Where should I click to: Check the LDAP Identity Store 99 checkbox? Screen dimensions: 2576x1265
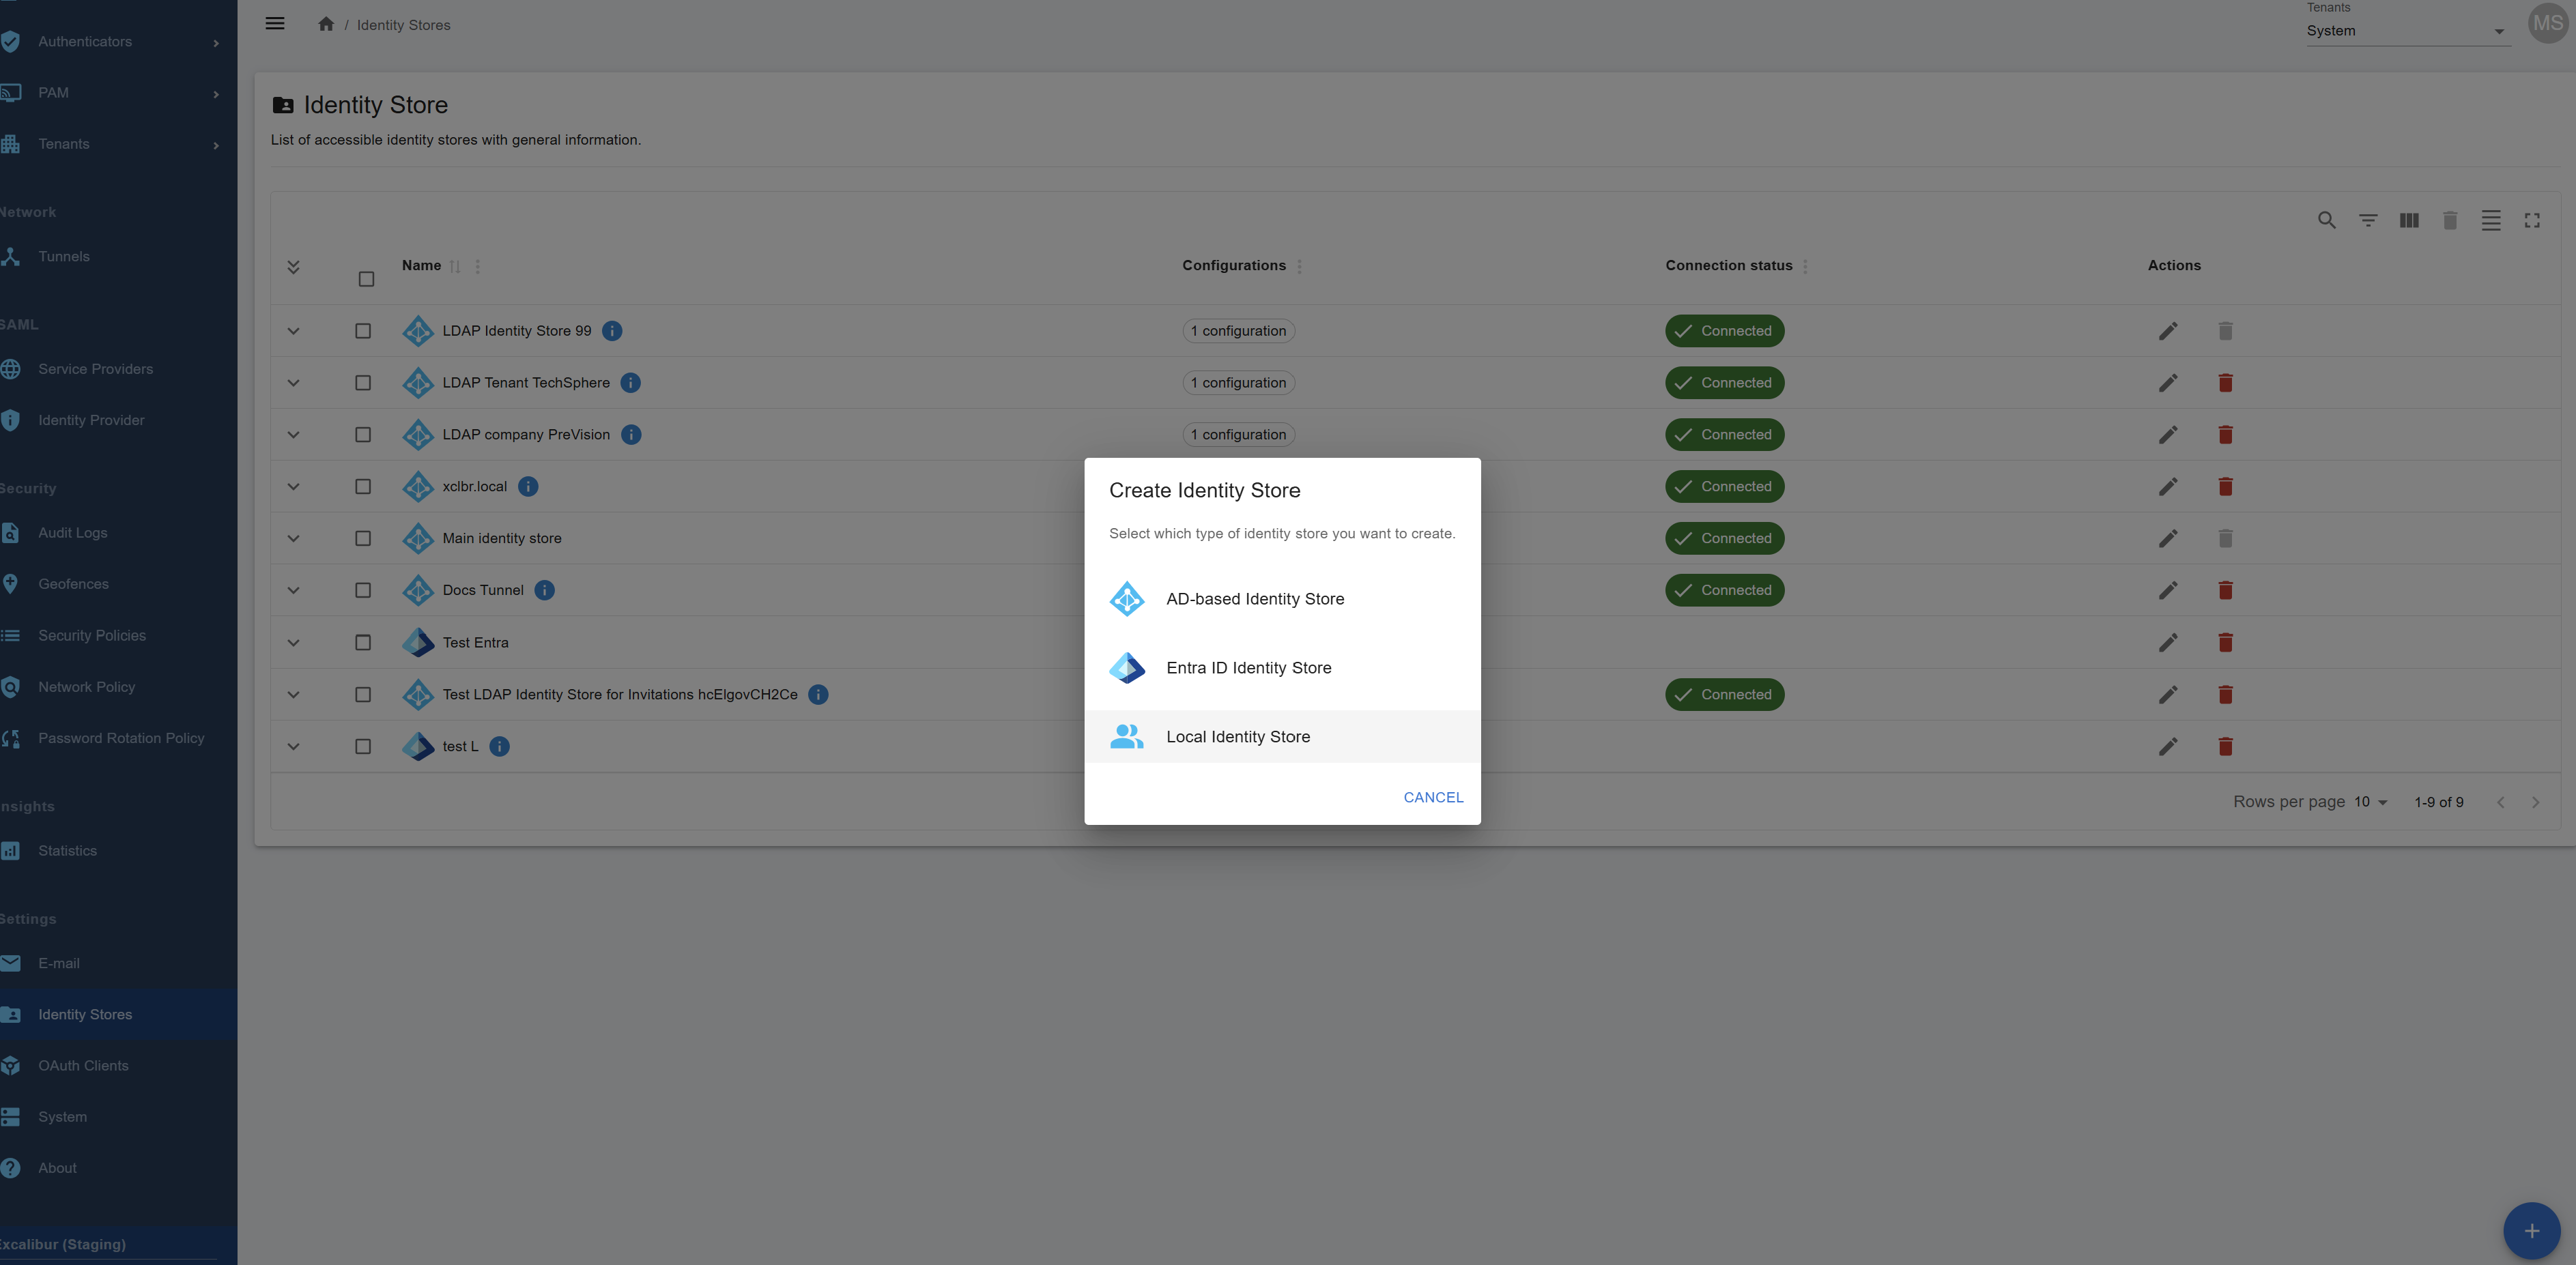click(x=363, y=331)
